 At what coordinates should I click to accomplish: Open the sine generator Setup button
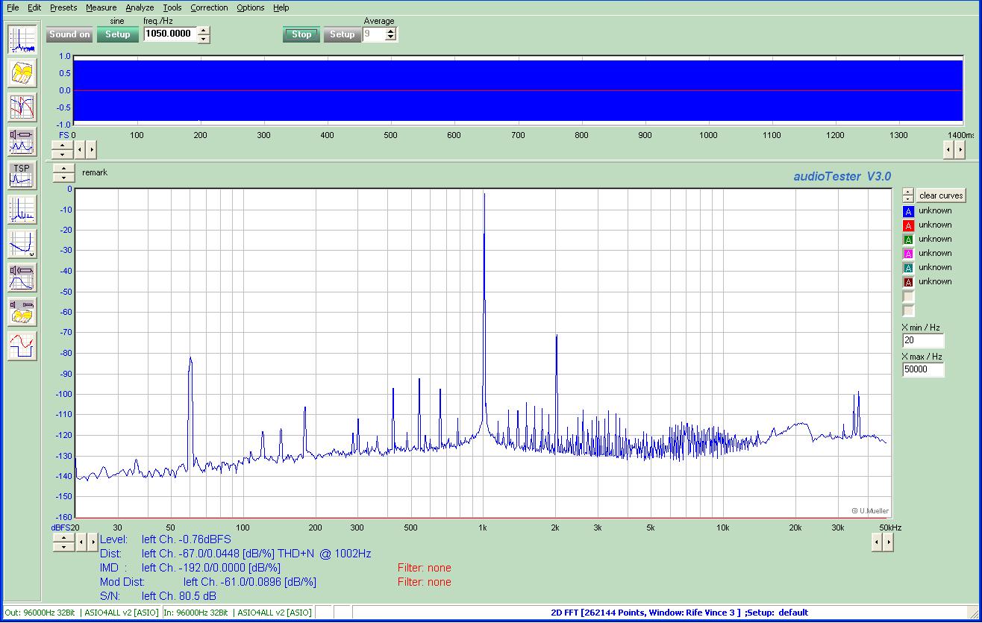pyautogui.click(x=117, y=34)
